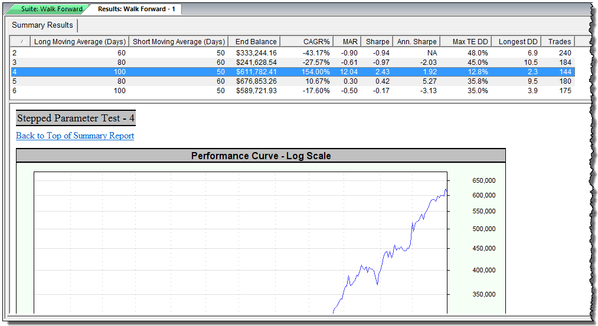Sort results by End Balance header
598x326 pixels.
[x=255, y=42]
